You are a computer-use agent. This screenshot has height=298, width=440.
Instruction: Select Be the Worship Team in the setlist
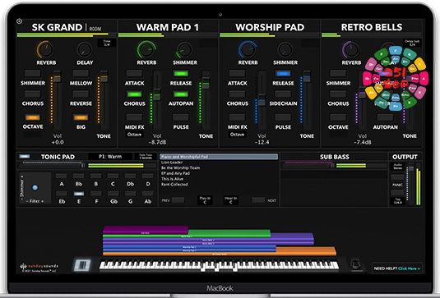pos(180,167)
